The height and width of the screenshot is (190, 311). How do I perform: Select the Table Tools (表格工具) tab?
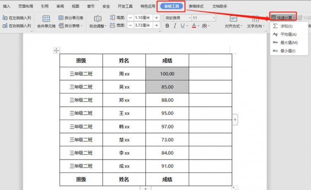[171, 6]
